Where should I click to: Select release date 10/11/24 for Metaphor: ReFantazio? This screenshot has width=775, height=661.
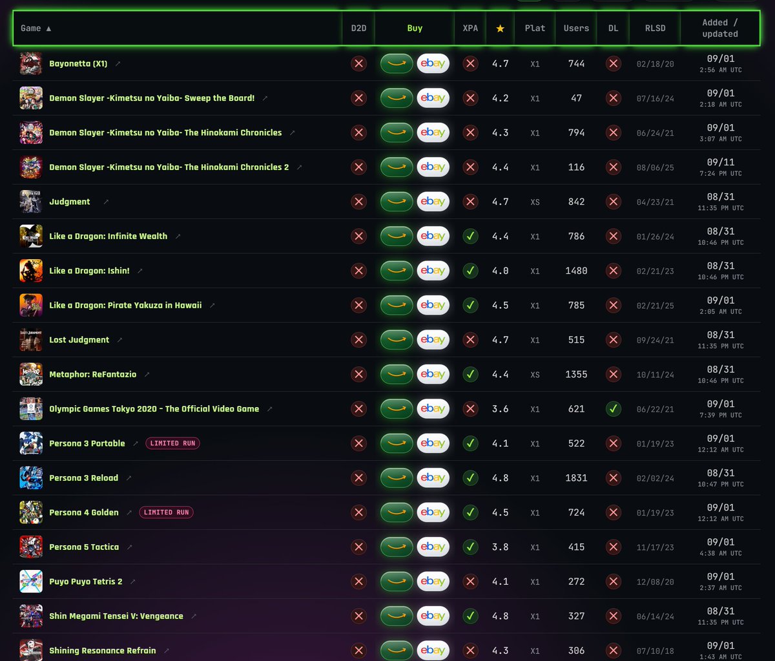click(x=655, y=375)
